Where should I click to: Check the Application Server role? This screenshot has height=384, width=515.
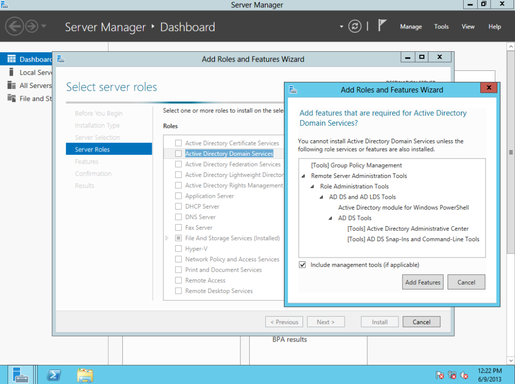tap(178, 196)
